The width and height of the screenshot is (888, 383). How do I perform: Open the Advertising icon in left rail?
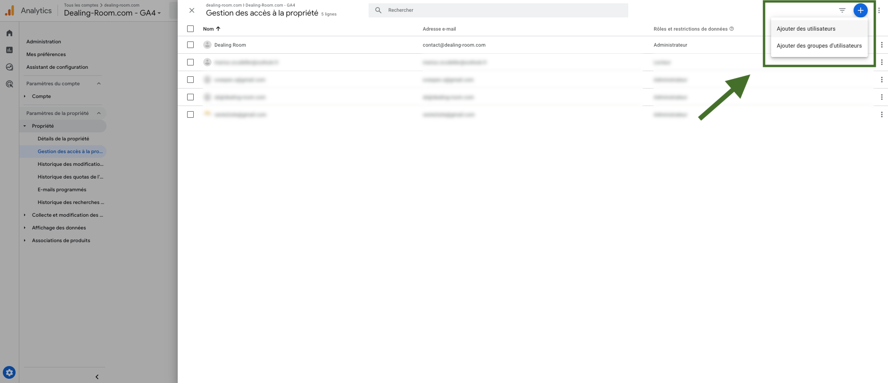9,84
